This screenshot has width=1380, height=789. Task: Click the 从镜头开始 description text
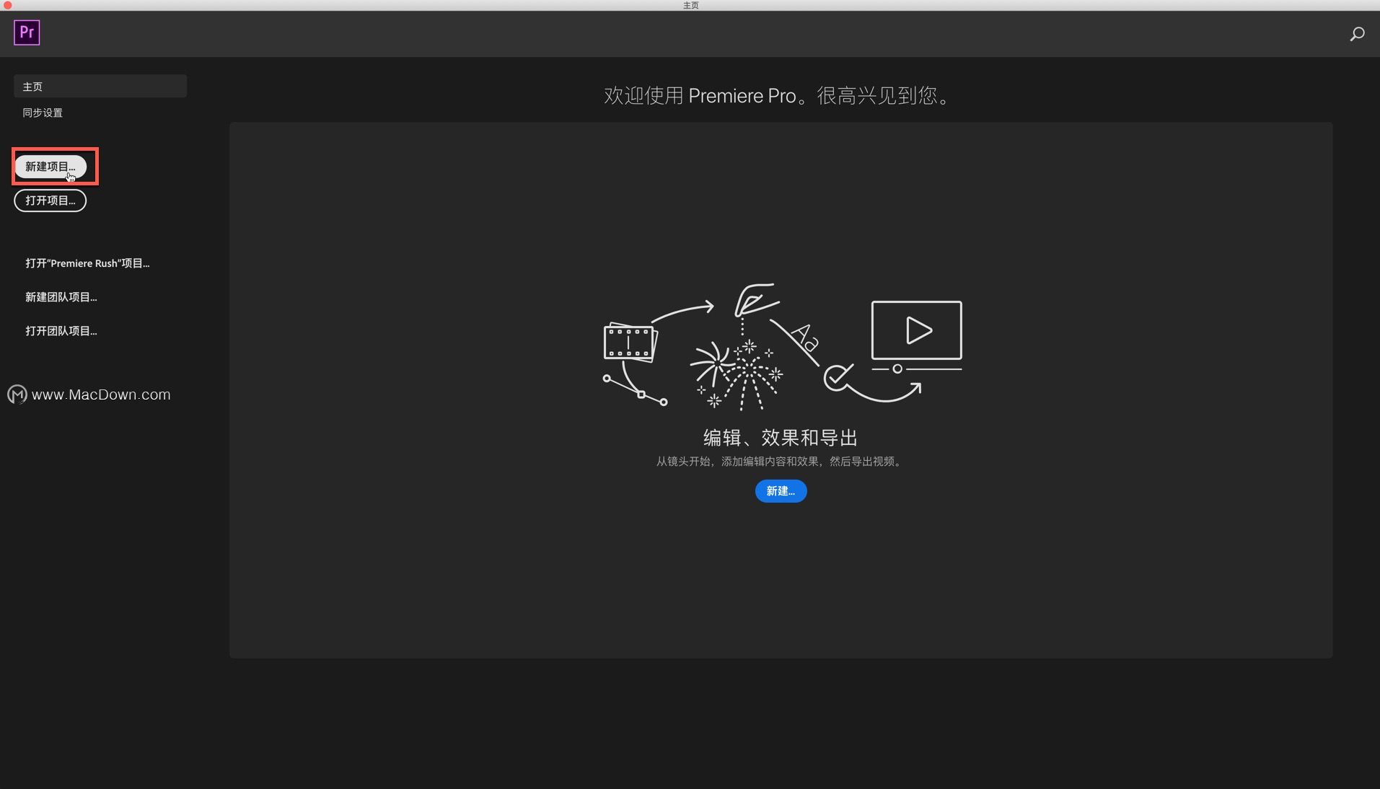pos(779,462)
